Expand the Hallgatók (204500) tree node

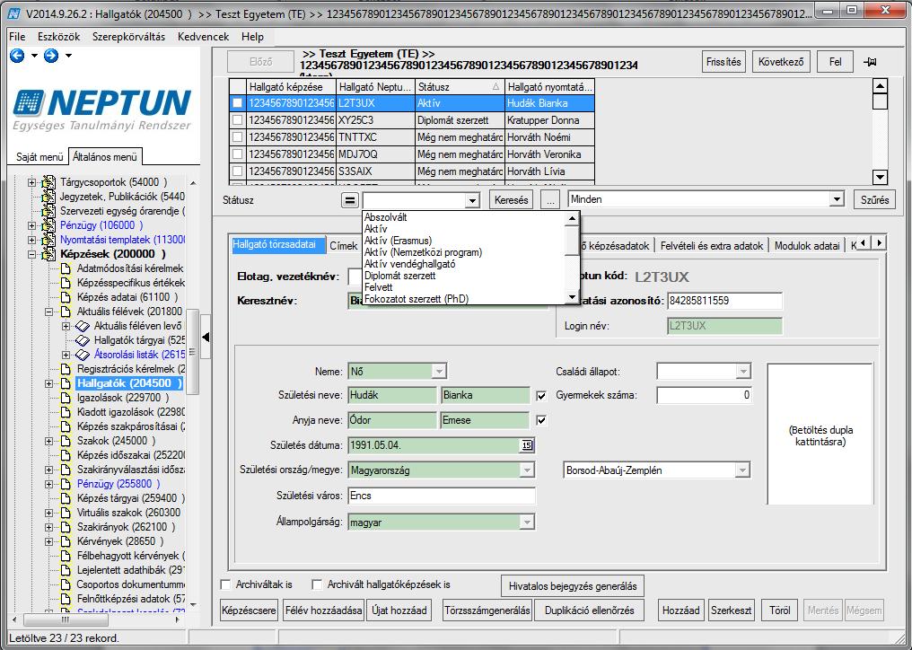pyautogui.click(x=49, y=383)
